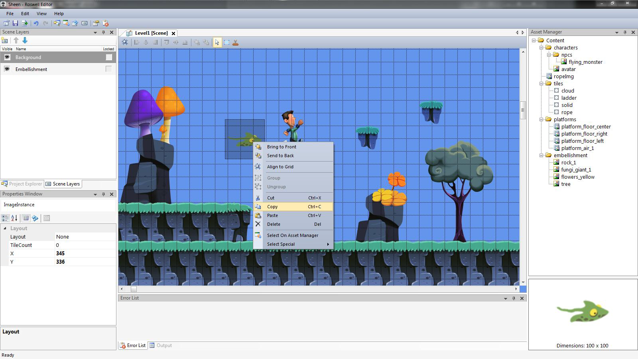
Task: Switch to the Project Explorer tab
Action: point(22,184)
